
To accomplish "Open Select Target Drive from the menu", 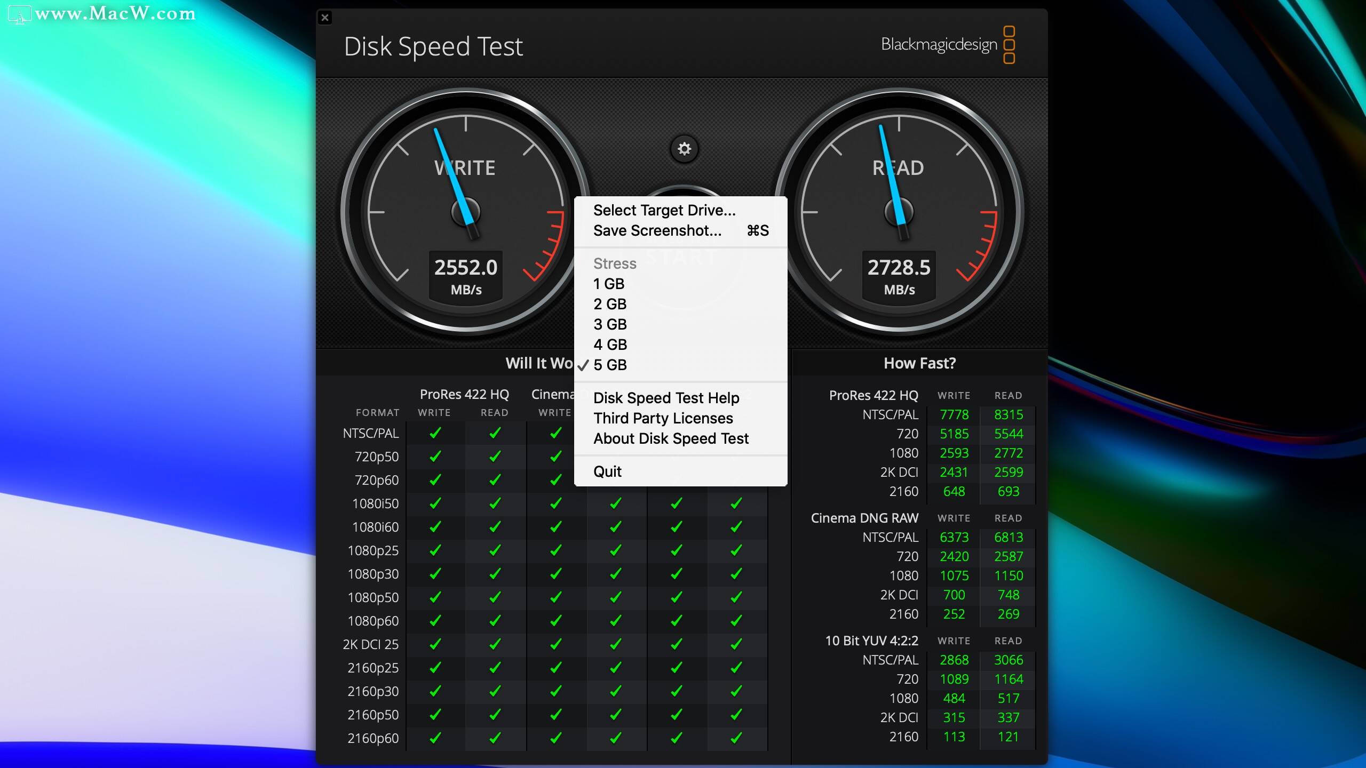I will pos(664,210).
